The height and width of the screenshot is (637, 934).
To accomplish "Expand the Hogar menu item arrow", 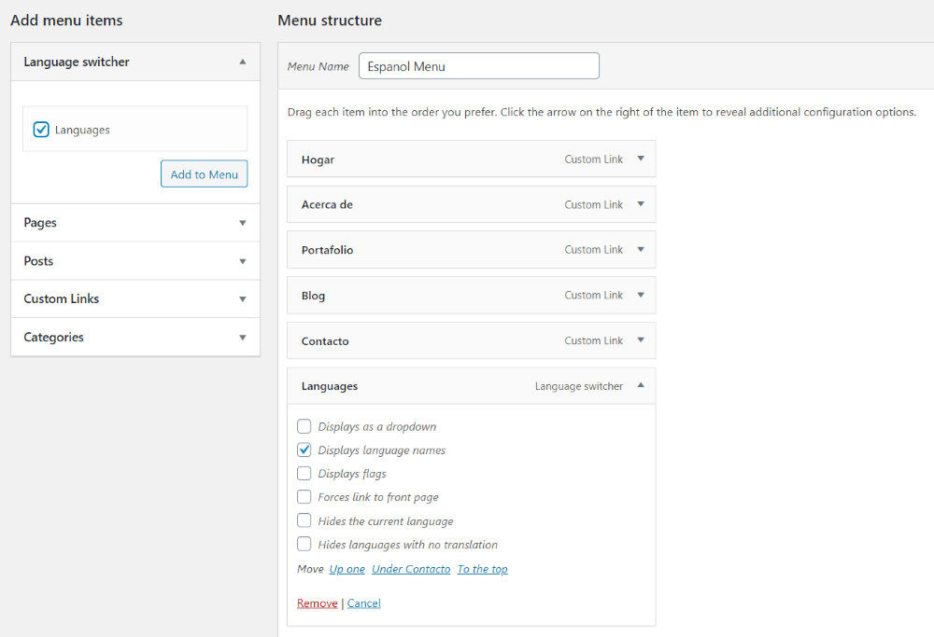I will coord(641,159).
